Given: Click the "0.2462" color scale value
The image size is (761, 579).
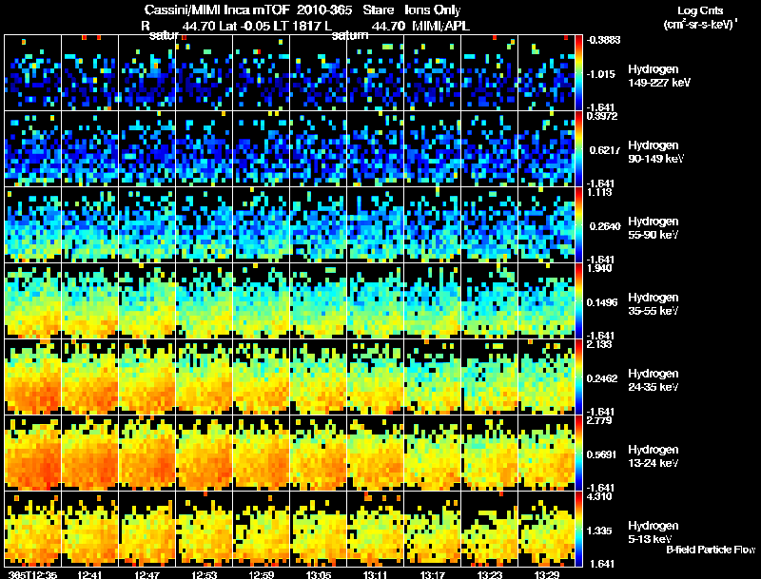Looking at the screenshot, I should coord(602,378).
